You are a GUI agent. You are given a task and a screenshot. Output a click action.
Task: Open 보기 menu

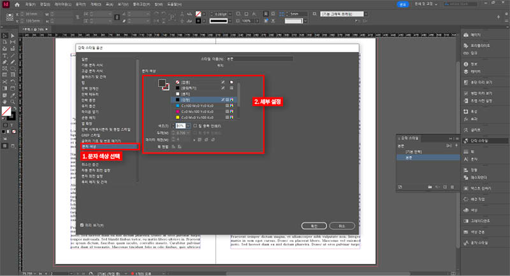pyautogui.click(x=123, y=4)
